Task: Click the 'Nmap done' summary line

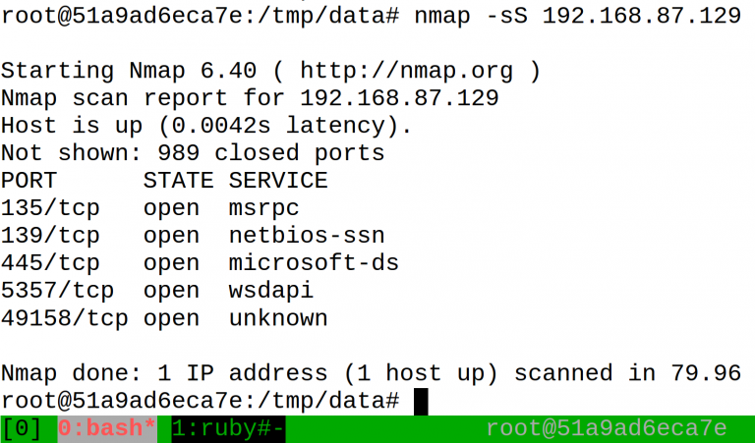Action: pyautogui.click(x=371, y=373)
